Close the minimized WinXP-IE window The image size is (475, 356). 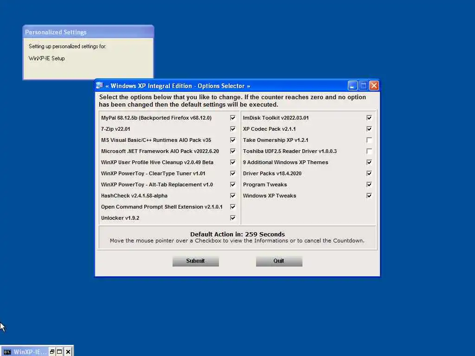coord(68,352)
